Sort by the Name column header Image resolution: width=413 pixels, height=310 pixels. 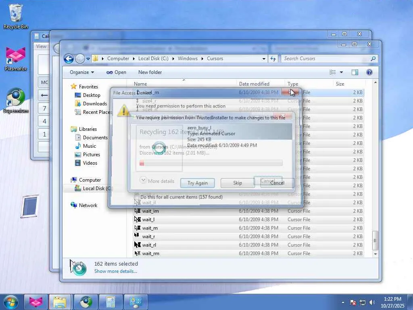click(184, 84)
